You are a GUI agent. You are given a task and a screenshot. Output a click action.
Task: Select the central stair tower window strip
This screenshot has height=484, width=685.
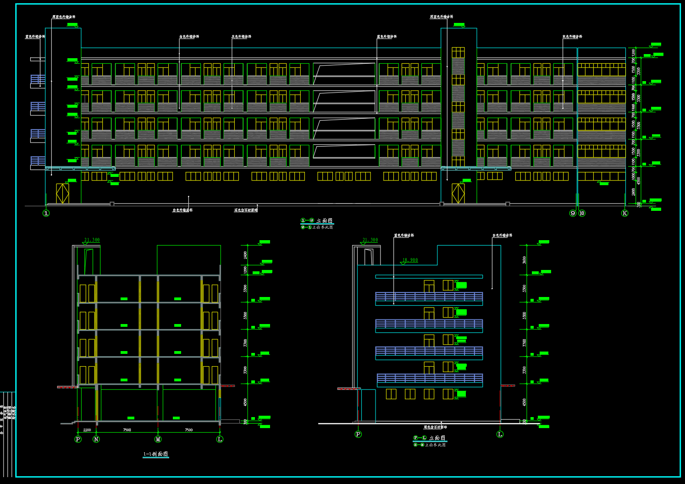[458, 106]
